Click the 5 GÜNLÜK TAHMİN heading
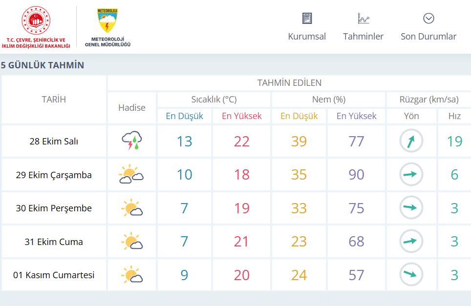This screenshot has height=306, width=471. (x=43, y=65)
